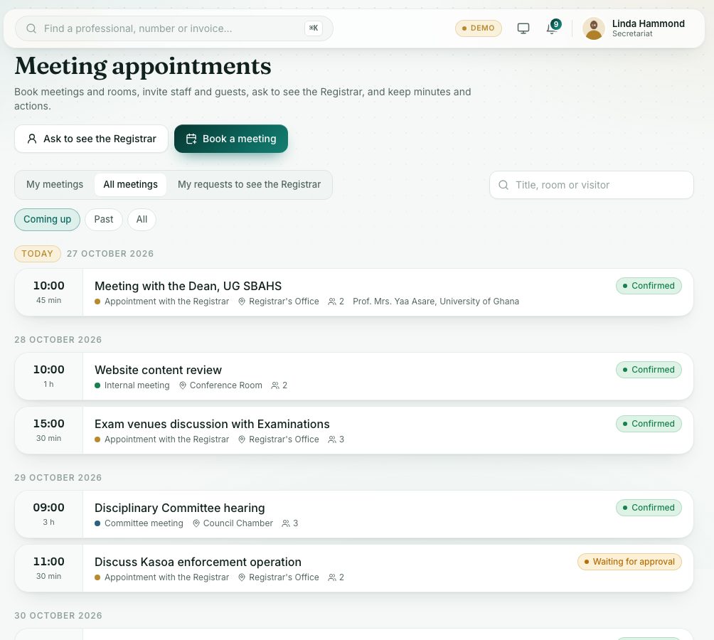714x640 pixels.
Task: Click Book a meeting button
Action: coord(231,139)
